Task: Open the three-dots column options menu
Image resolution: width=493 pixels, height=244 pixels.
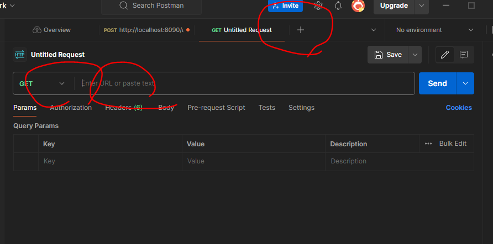Action: coord(428,144)
